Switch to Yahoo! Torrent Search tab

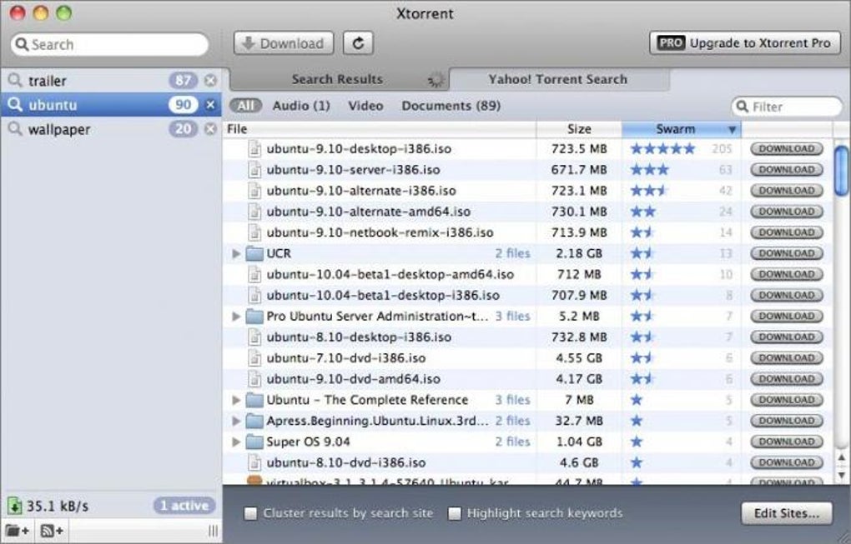pos(558,80)
